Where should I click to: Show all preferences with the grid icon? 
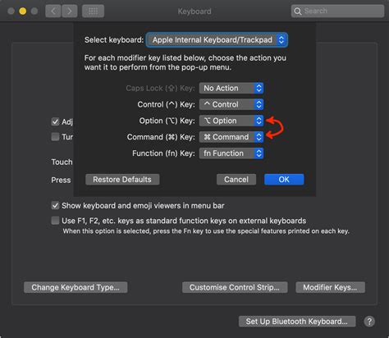coord(93,11)
